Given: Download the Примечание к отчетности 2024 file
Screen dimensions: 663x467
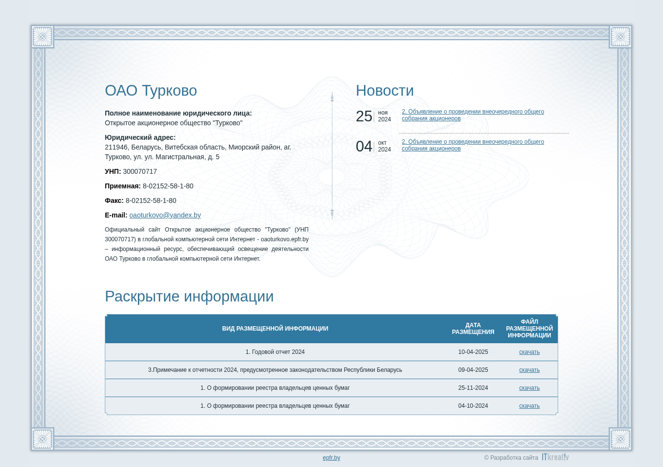Looking at the screenshot, I should [529, 370].
